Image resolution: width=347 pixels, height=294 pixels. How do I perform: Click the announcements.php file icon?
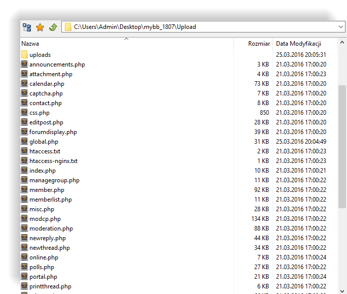coord(25,64)
